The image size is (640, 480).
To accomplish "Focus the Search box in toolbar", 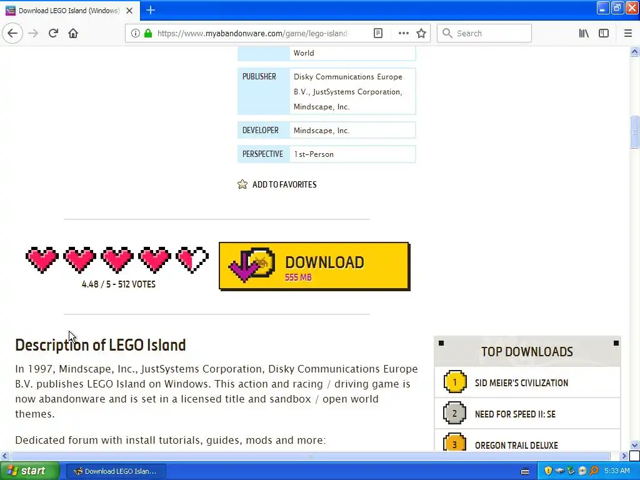I will [x=484, y=33].
